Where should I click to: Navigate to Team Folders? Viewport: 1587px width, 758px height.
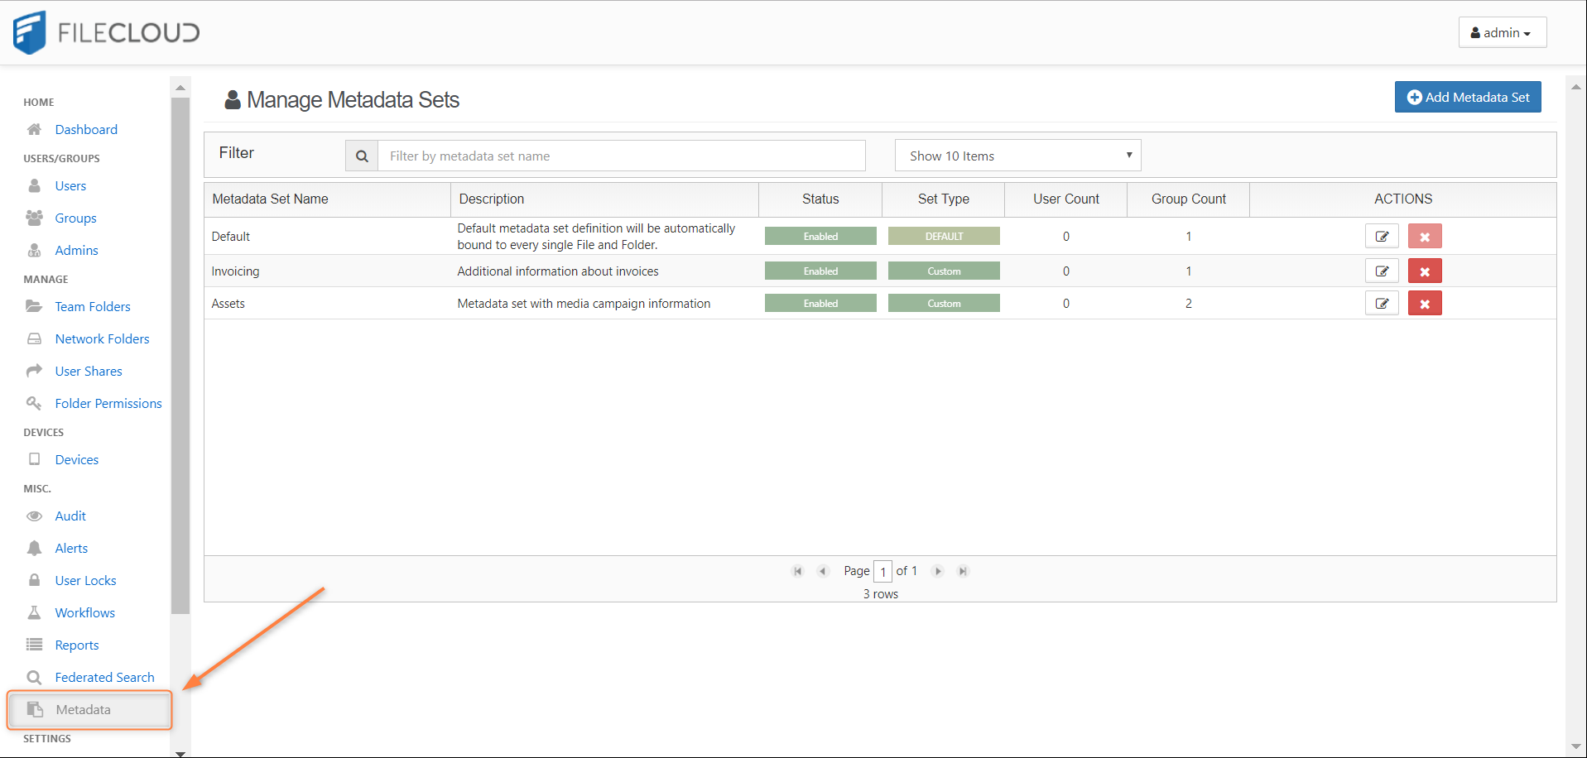93,306
